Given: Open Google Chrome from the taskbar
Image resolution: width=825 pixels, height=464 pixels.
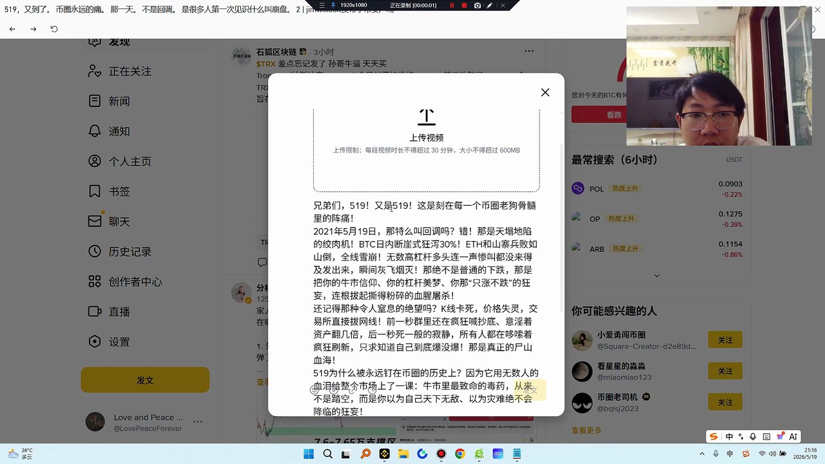Looking at the screenshot, I should [x=460, y=454].
